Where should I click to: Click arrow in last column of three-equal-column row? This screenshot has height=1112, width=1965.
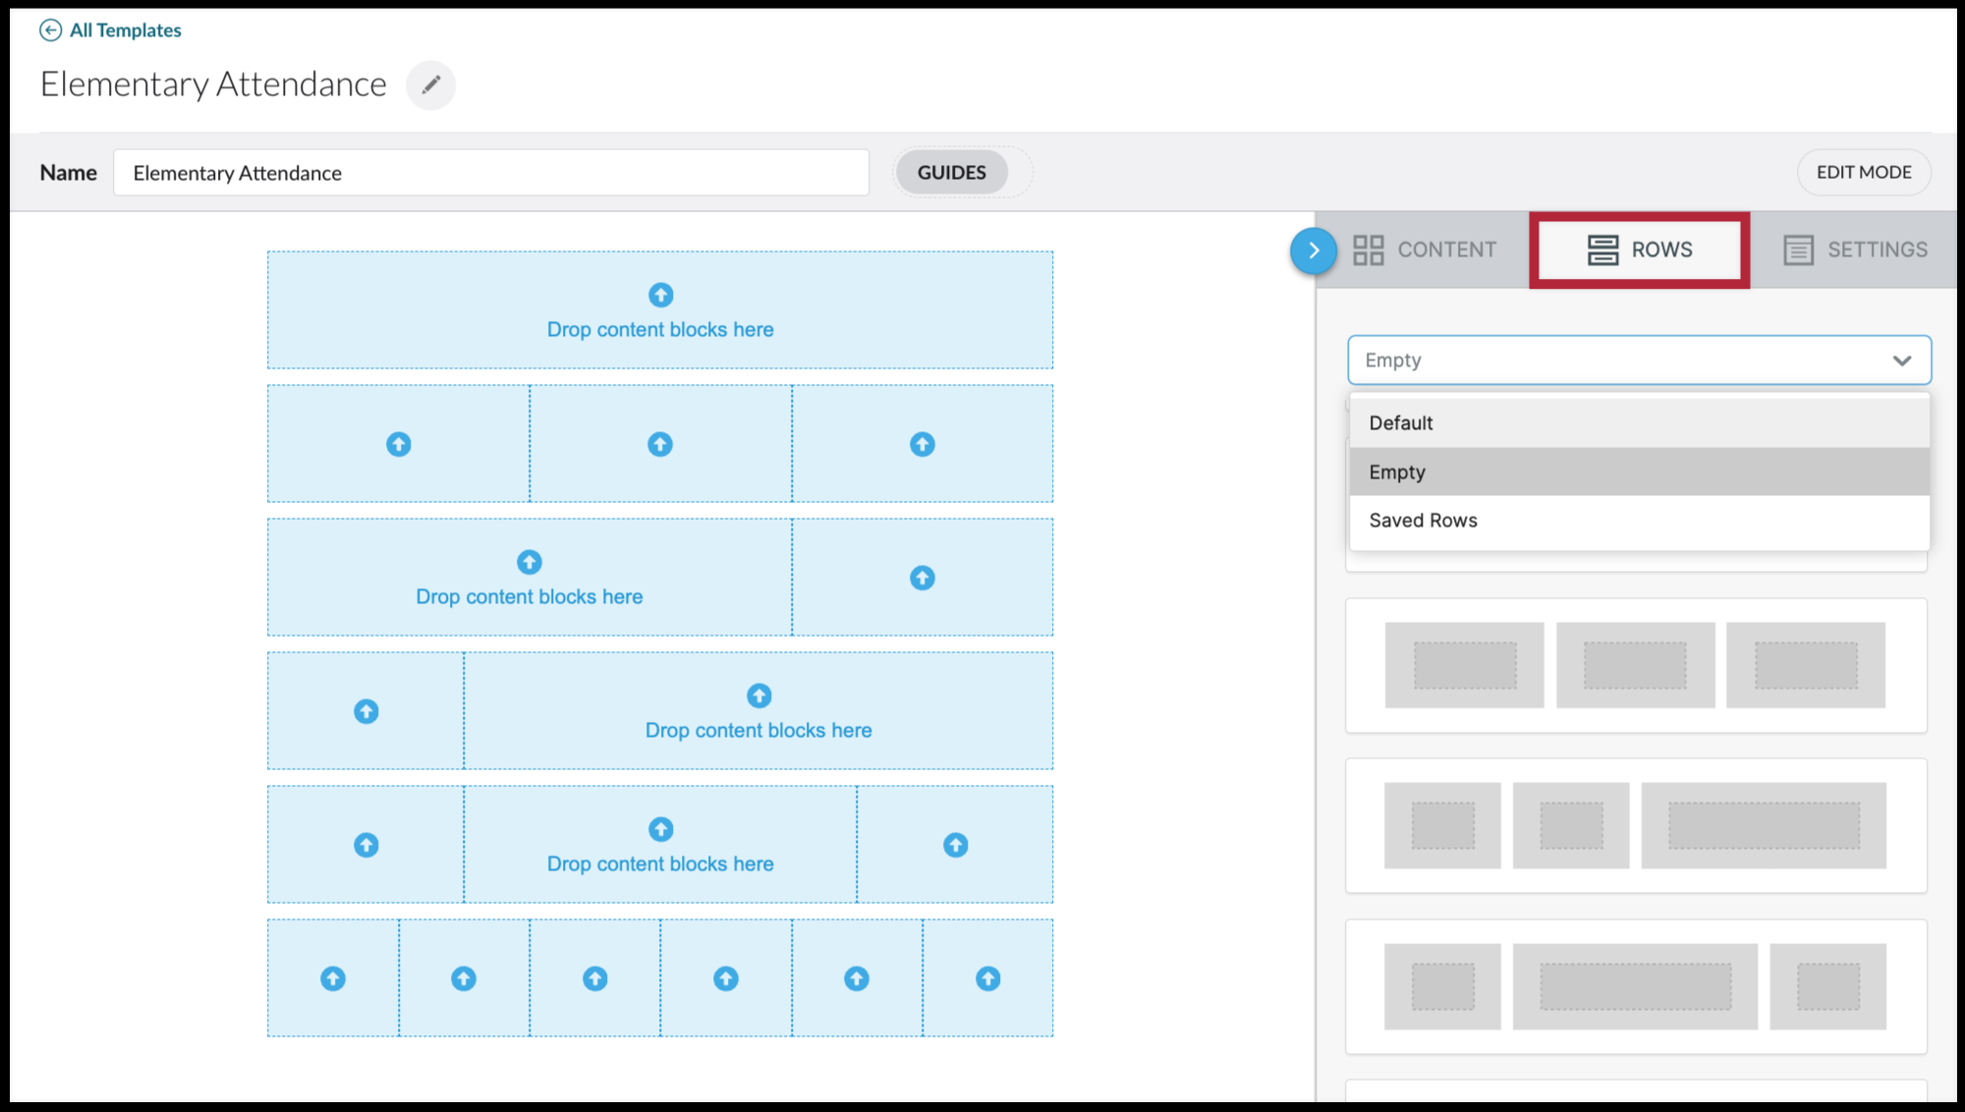[x=922, y=444]
